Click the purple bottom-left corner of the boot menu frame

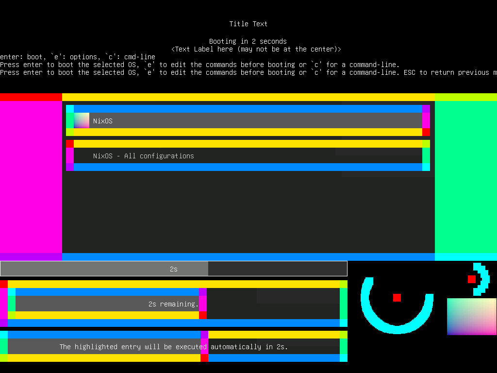pos(31,257)
